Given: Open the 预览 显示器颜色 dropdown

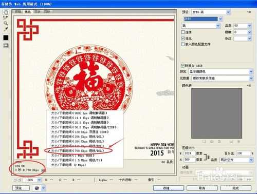Looking at the screenshot, I should pos(221,71).
